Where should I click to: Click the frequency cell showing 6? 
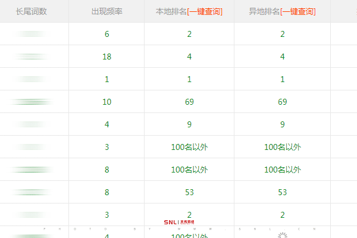point(107,34)
